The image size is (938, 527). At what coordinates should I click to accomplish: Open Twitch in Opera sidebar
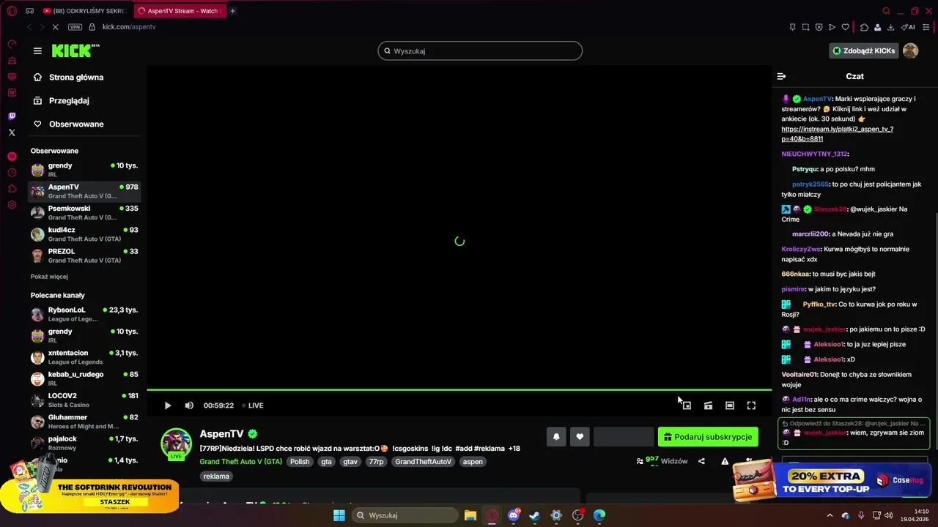point(12,116)
